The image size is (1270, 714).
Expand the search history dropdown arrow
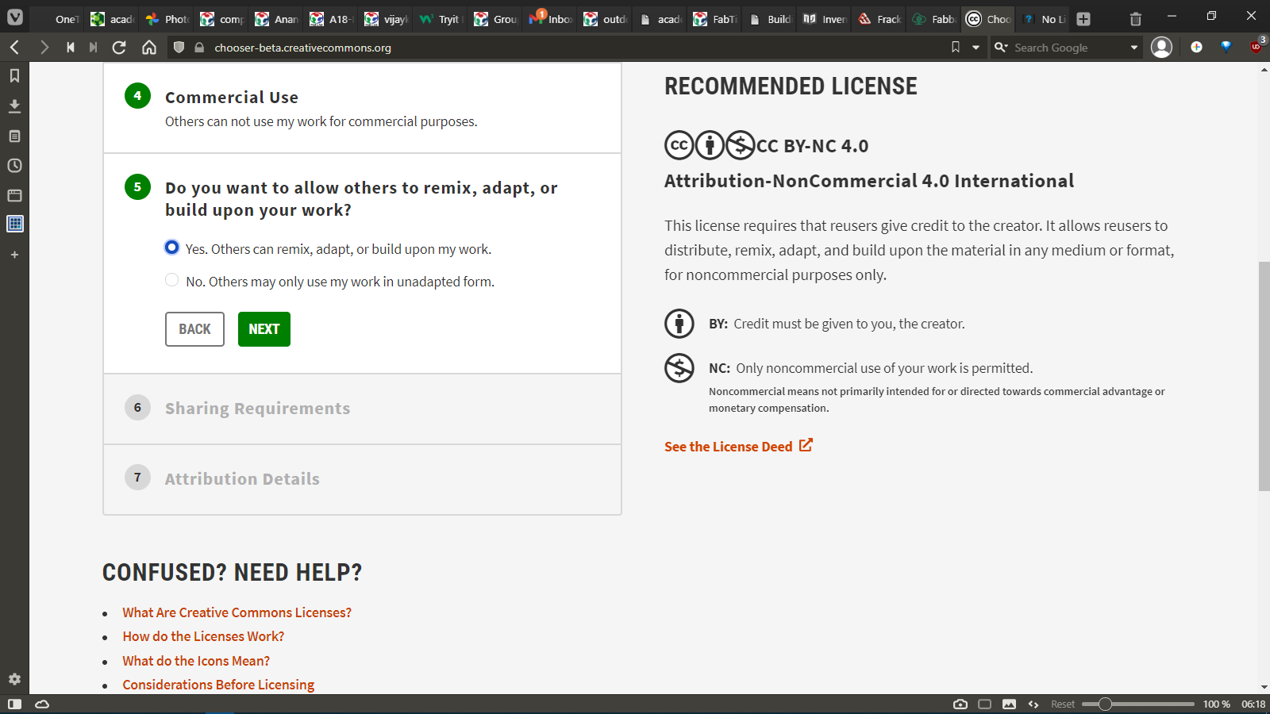tap(1134, 48)
